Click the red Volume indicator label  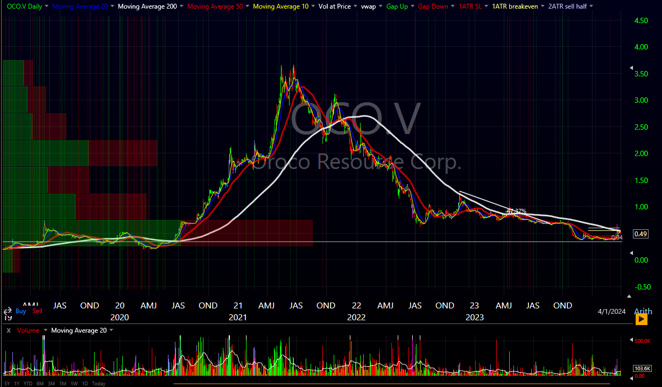(x=28, y=330)
